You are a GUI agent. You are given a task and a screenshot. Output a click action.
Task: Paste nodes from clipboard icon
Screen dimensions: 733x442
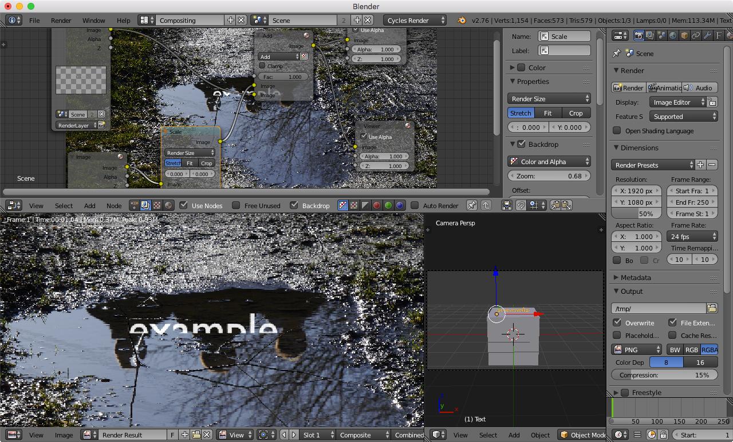566,205
